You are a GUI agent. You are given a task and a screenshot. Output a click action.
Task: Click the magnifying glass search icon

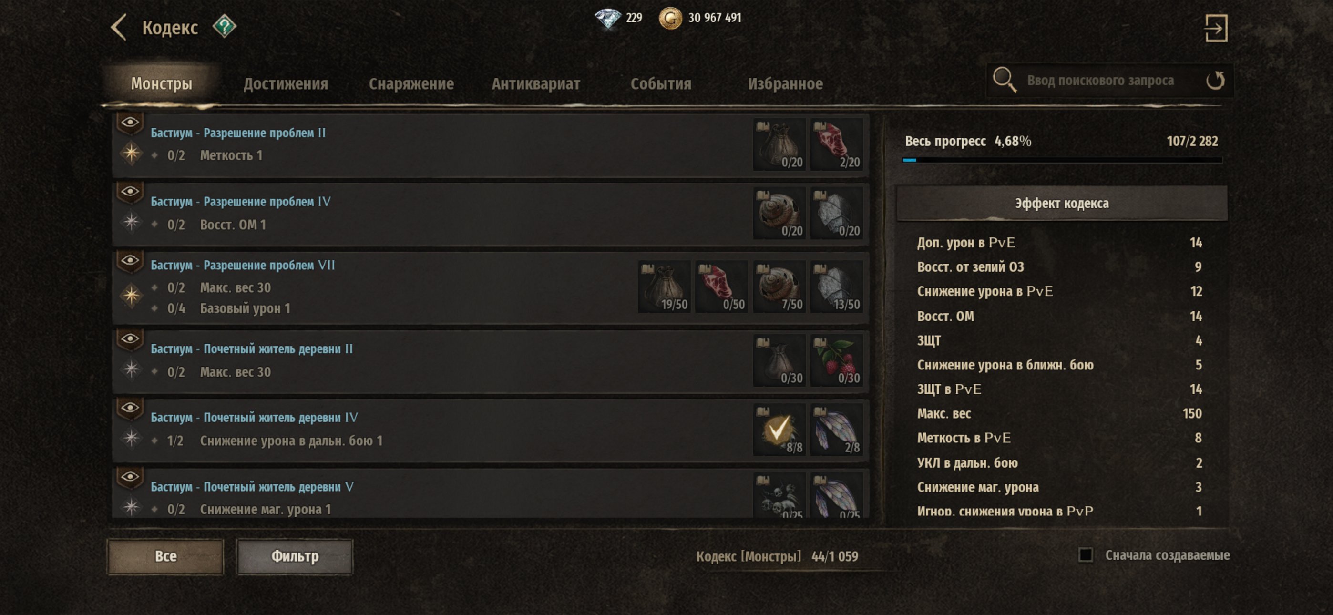click(x=1005, y=80)
